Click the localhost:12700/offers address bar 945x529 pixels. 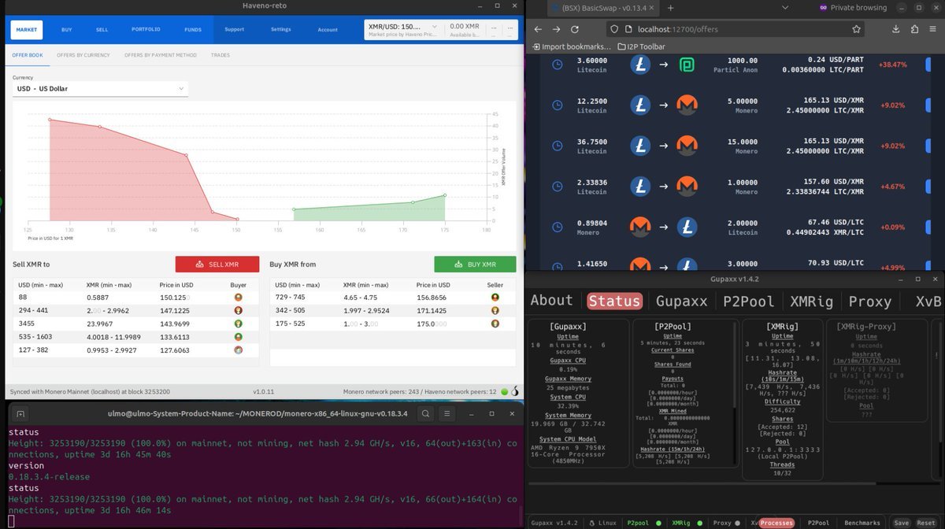(735, 29)
